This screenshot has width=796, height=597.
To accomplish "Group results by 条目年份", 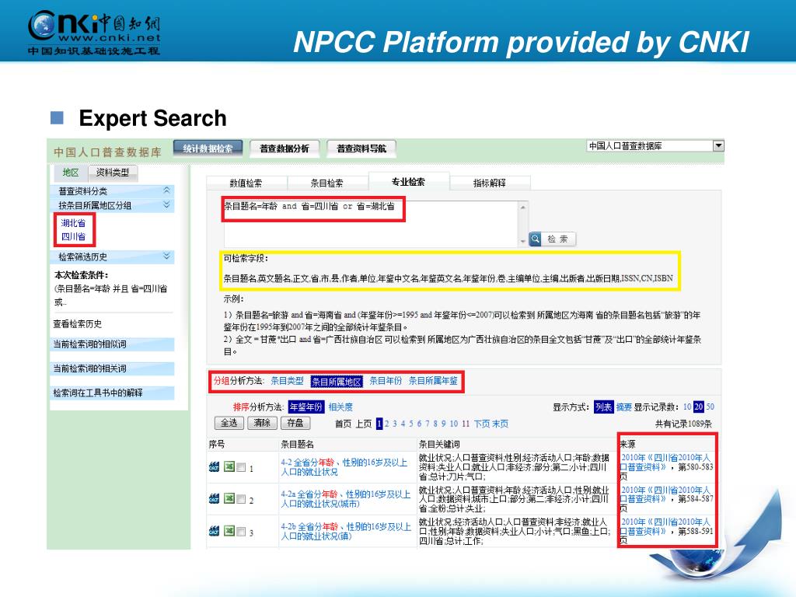I will tap(386, 381).
